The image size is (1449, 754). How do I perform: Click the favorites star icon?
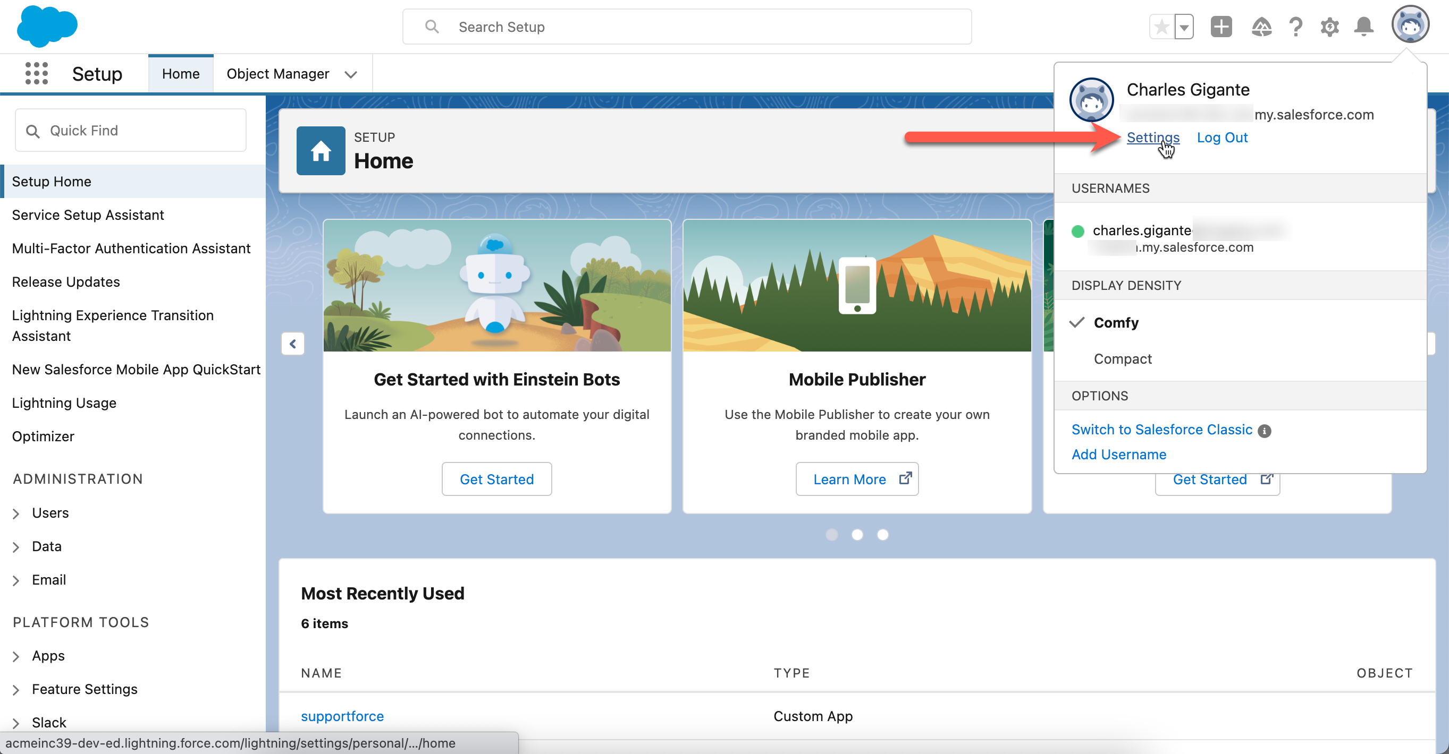(x=1161, y=27)
